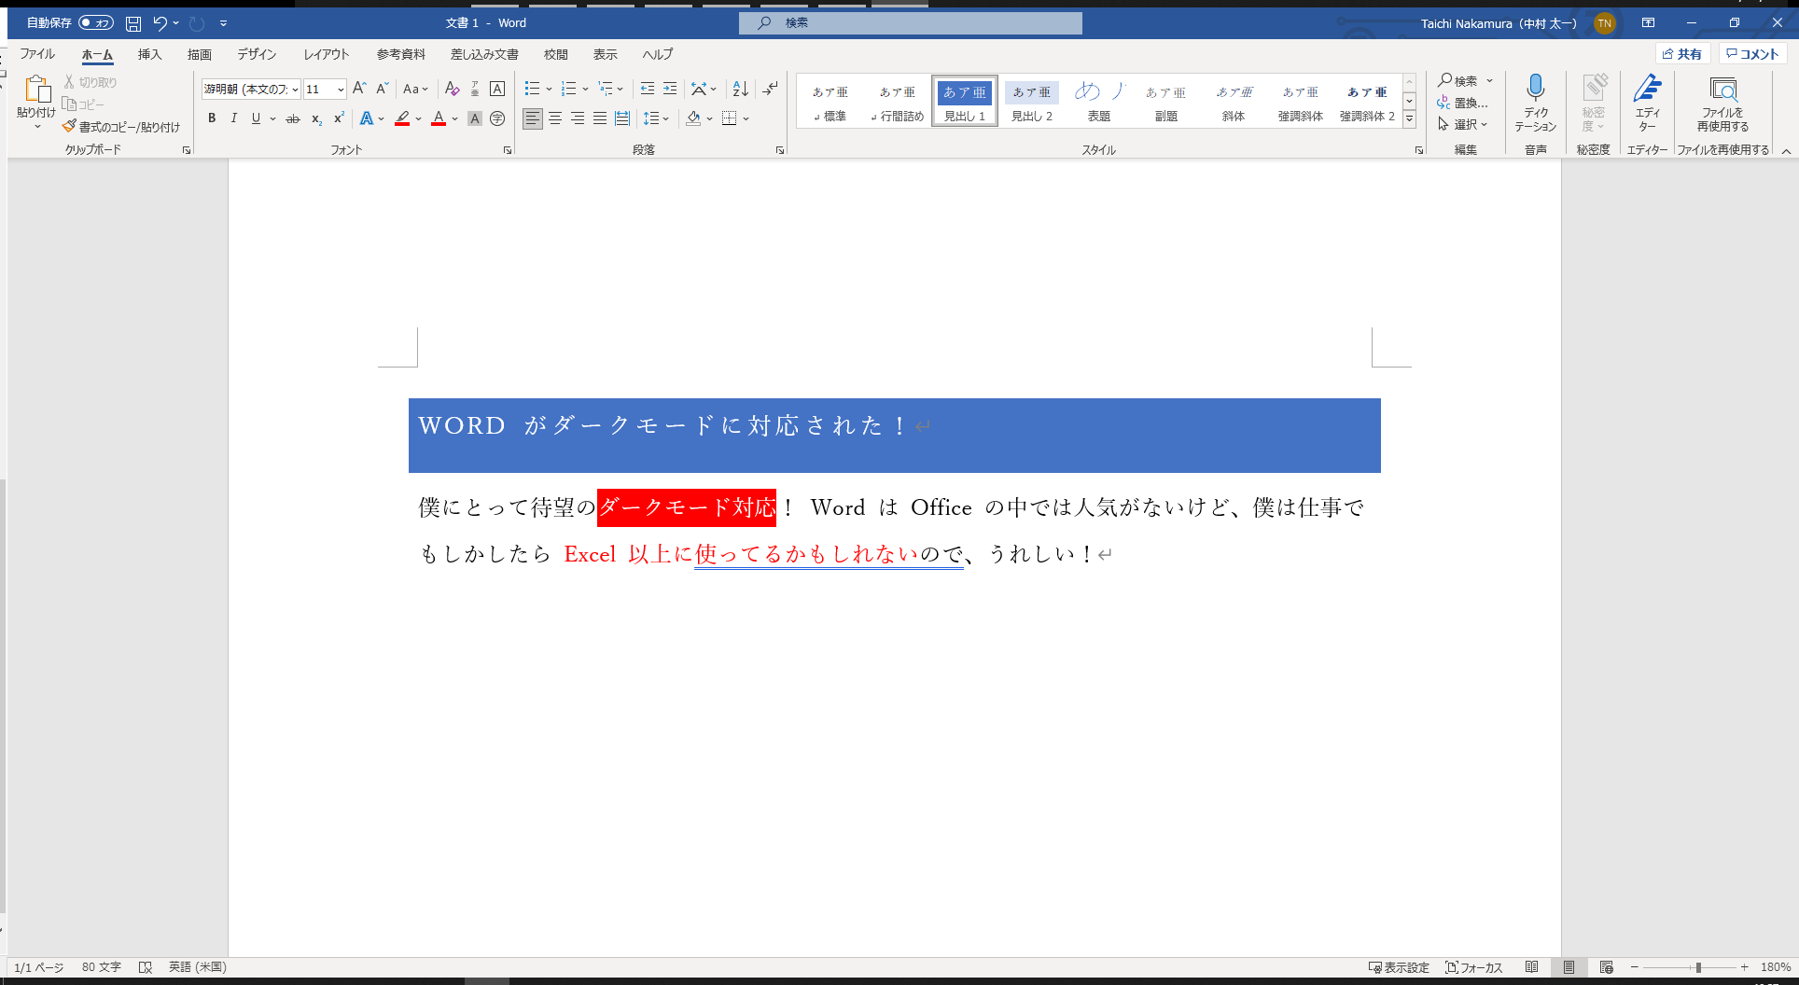Apply superscript formatting

[339, 118]
